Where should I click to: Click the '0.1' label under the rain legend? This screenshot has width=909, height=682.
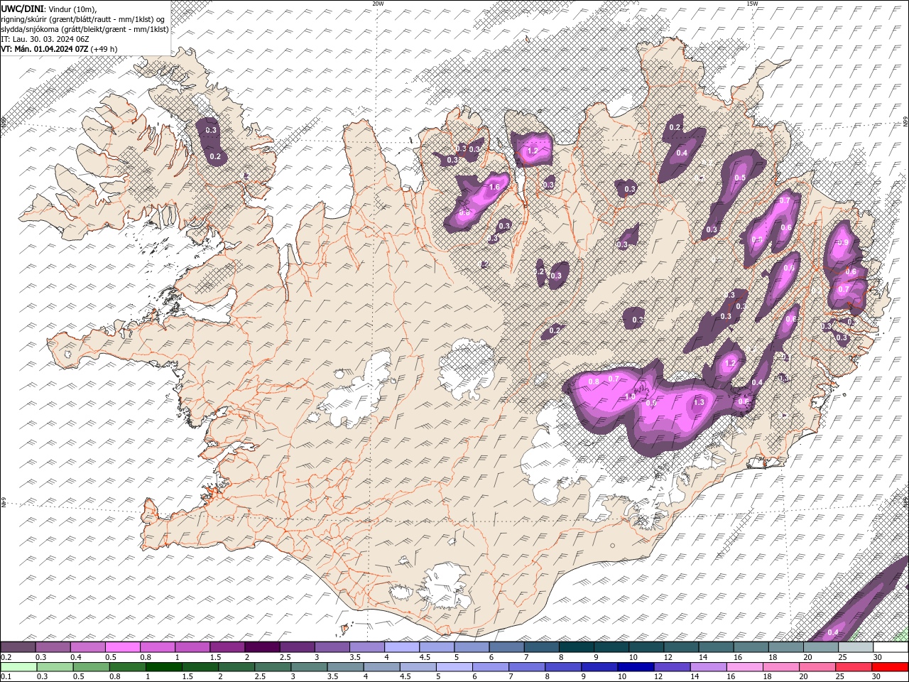[6, 677]
